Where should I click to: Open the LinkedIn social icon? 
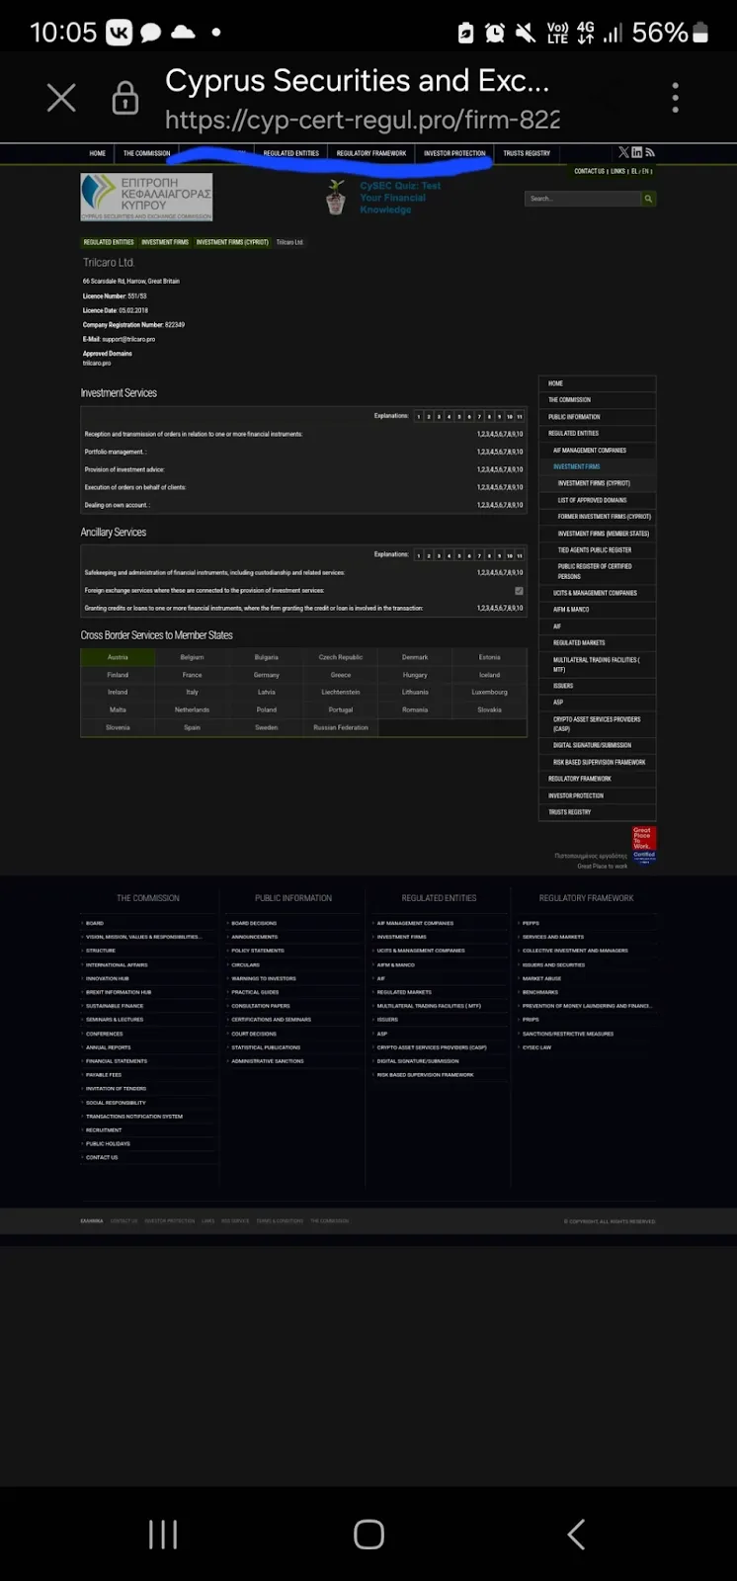(x=636, y=152)
